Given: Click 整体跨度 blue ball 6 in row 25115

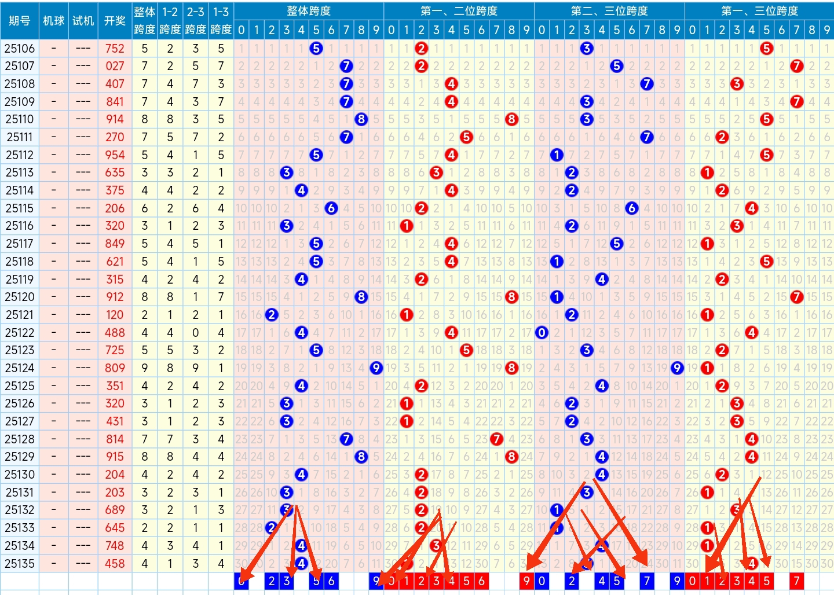Looking at the screenshot, I should click(331, 208).
